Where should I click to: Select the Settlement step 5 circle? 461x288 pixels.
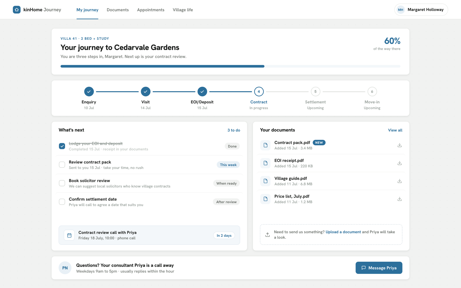(x=315, y=92)
